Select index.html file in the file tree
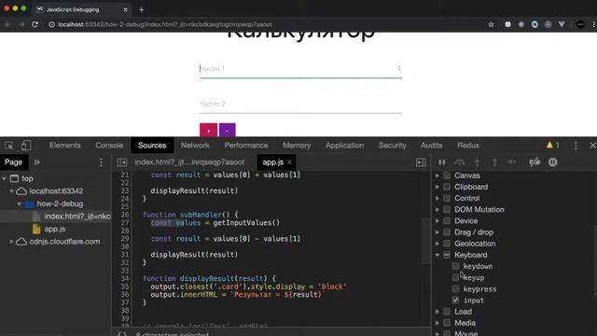The width and height of the screenshot is (597, 336). point(76,217)
